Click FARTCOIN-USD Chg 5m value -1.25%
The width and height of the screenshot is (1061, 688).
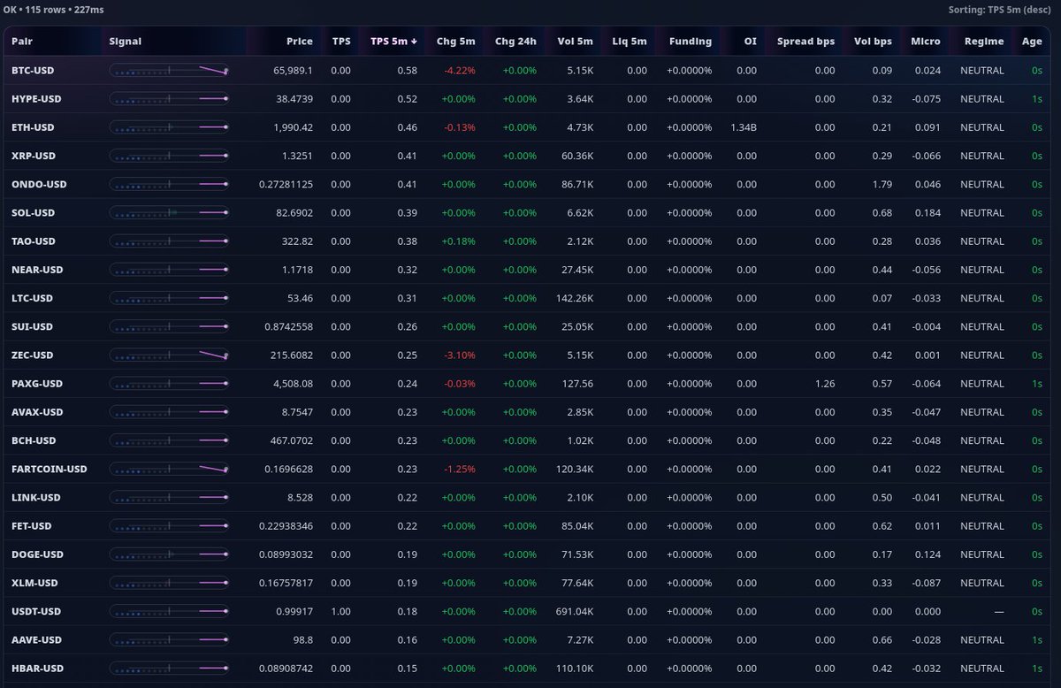tap(460, 470)
